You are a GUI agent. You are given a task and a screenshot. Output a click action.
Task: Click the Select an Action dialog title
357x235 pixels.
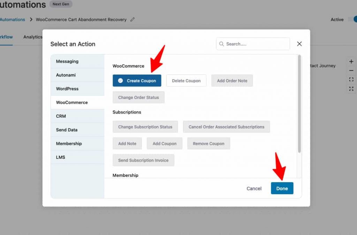point(73,44)
